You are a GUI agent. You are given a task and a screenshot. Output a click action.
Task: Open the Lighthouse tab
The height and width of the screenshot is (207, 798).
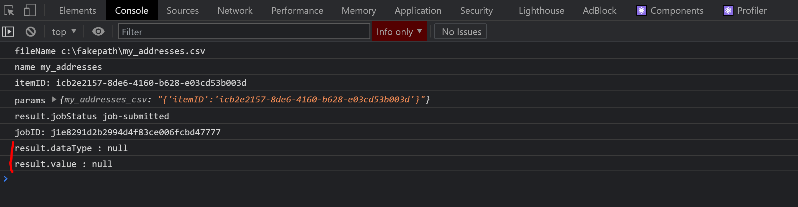(541, 11)
